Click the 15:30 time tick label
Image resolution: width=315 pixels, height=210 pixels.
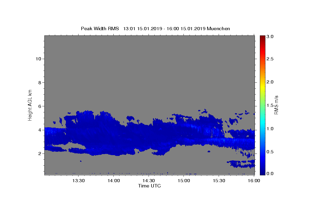pos(219,181)
